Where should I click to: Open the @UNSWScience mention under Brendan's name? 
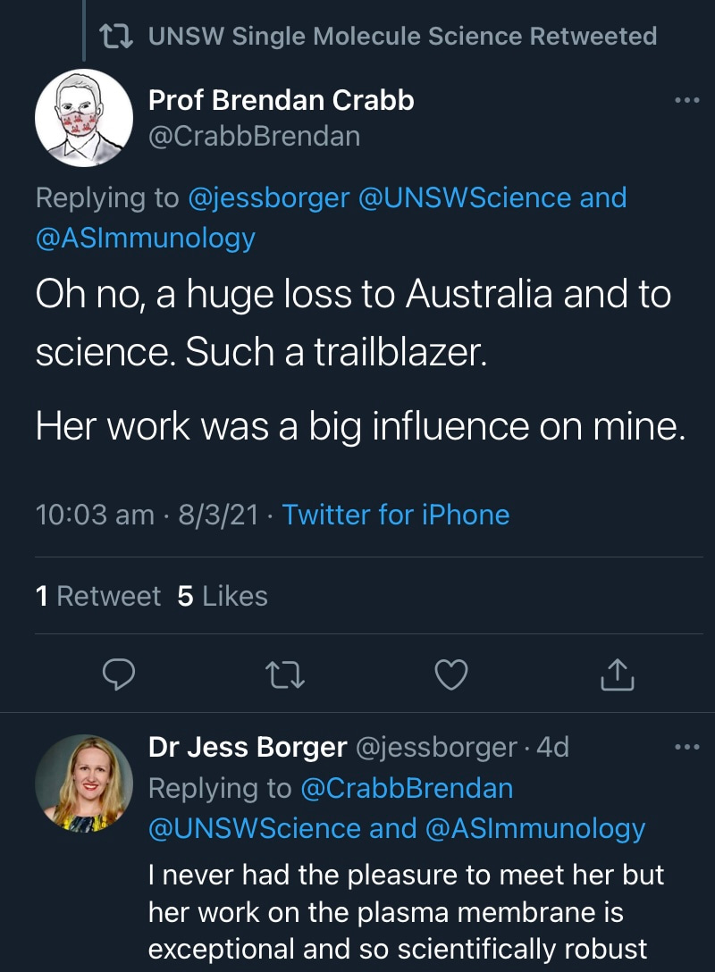(465, 197)
